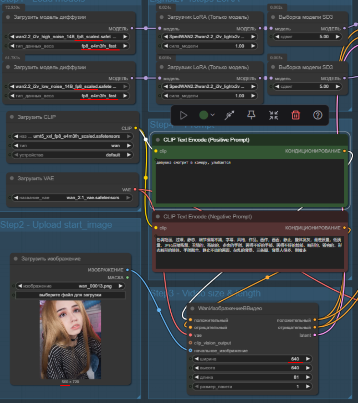Image resolution: width=358 pixels, height=403 pixels.
Task: Open the wan2.2_i2v_low_noise_14B model combo
Action: [69, 86]
